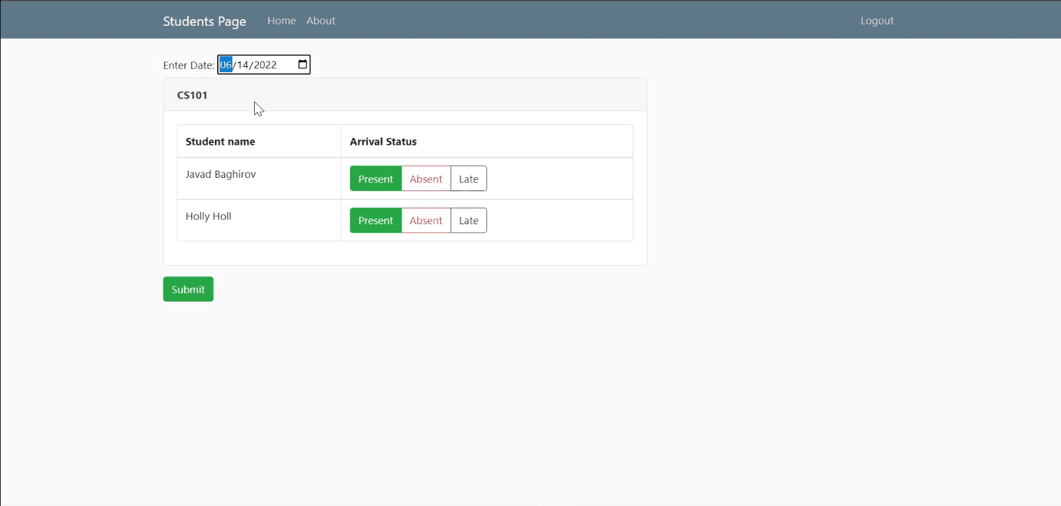
Task: Click the Arrival Status column header
Action: [x=383, y=142]
